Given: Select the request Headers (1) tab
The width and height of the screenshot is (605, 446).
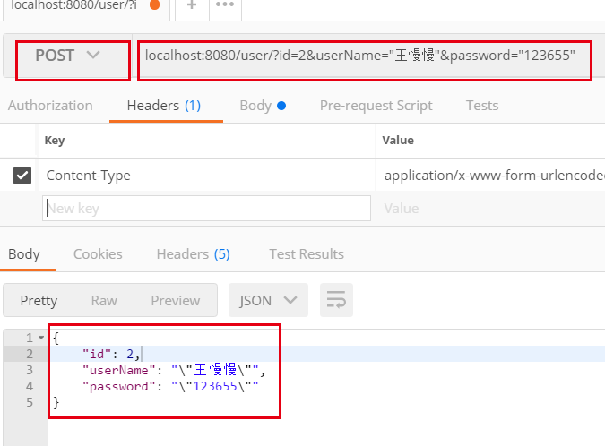Looking at the screenshot, I should (164, 106).
